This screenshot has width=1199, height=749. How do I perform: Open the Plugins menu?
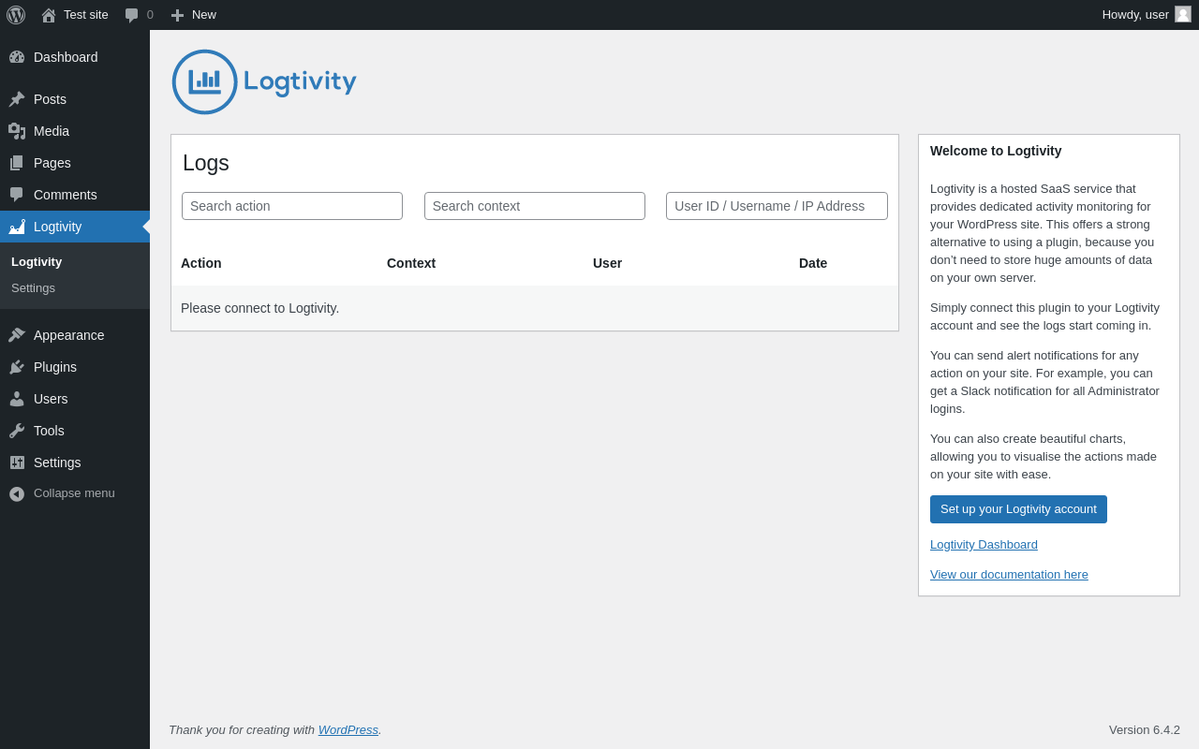coord(75,367)
